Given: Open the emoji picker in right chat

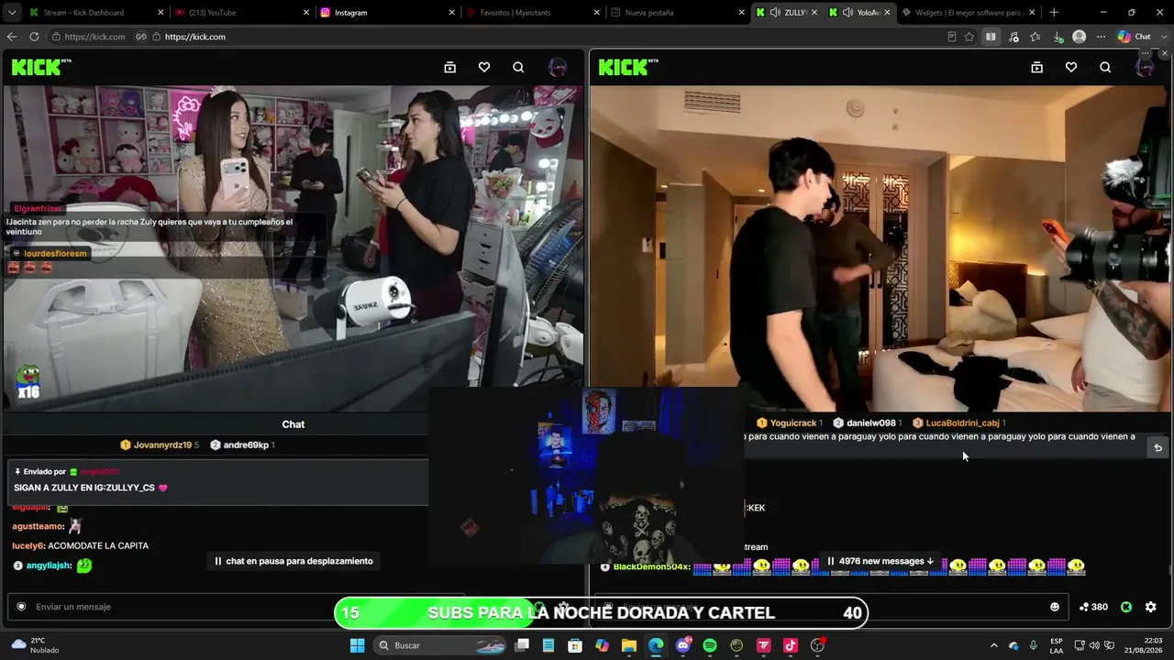Looking at the screenshot, I should click(1055, 607).
